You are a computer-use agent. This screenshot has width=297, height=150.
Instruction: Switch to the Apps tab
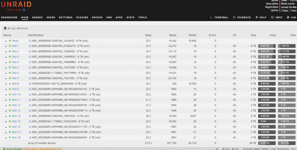pyautogui.click(x=119, y=18)
